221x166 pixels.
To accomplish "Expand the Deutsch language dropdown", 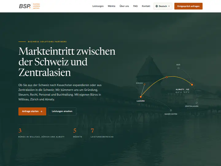I will [x=163, y=6].
